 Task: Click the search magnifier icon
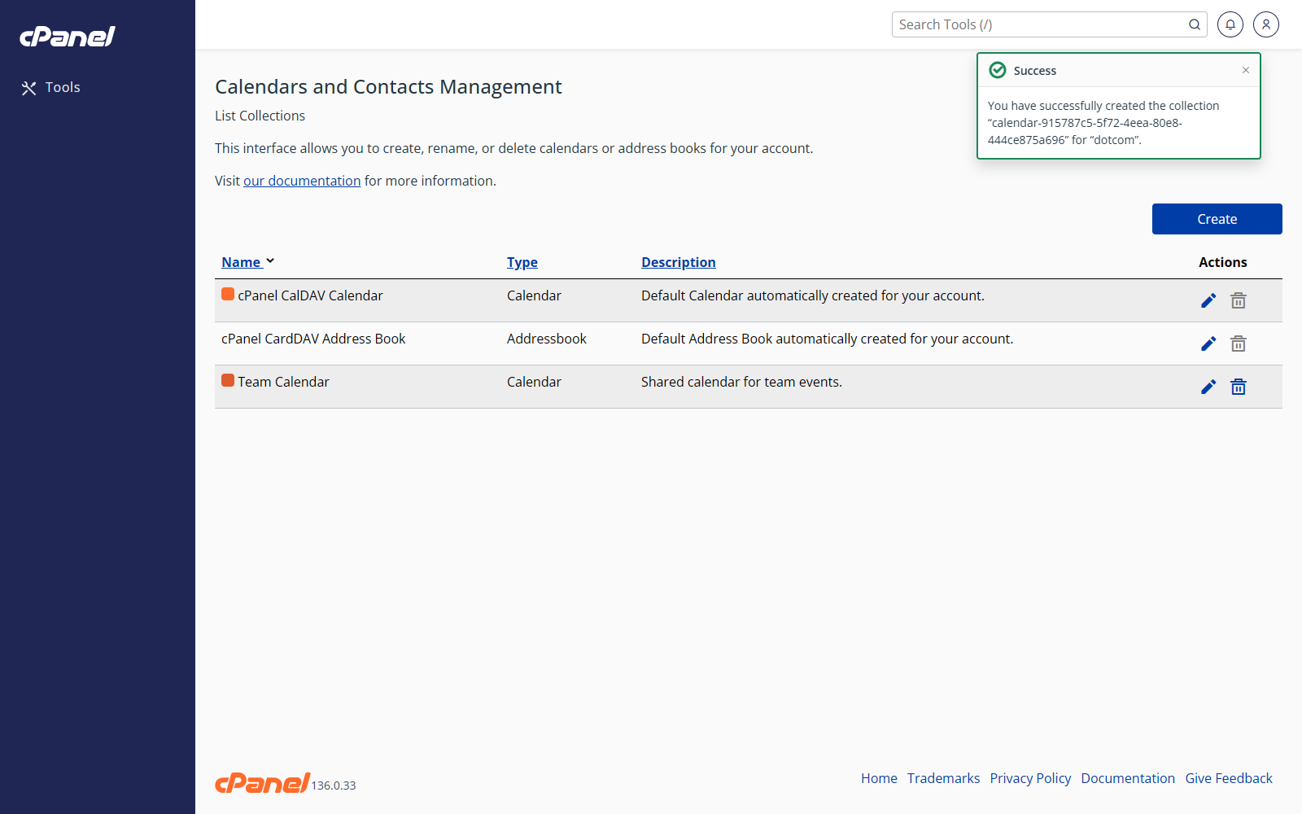tap(1194, 24)
